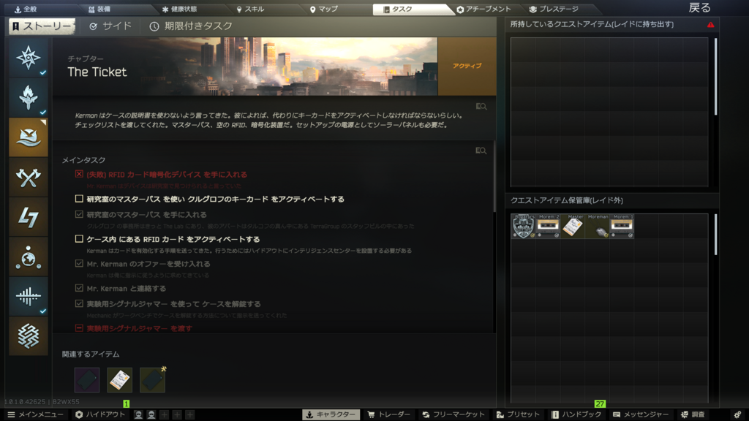The height and width of the screenshot is (421, 749).
Task: Open the settings gear in bottom bar
Action: pyautogui.click(x=737, y=414)
